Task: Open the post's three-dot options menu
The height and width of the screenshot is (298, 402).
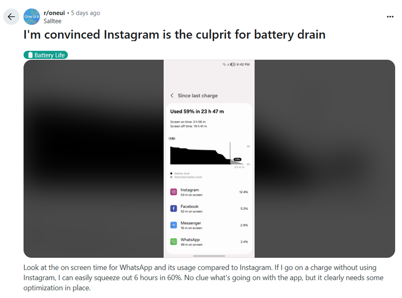Action: click(x=390, y=17)
